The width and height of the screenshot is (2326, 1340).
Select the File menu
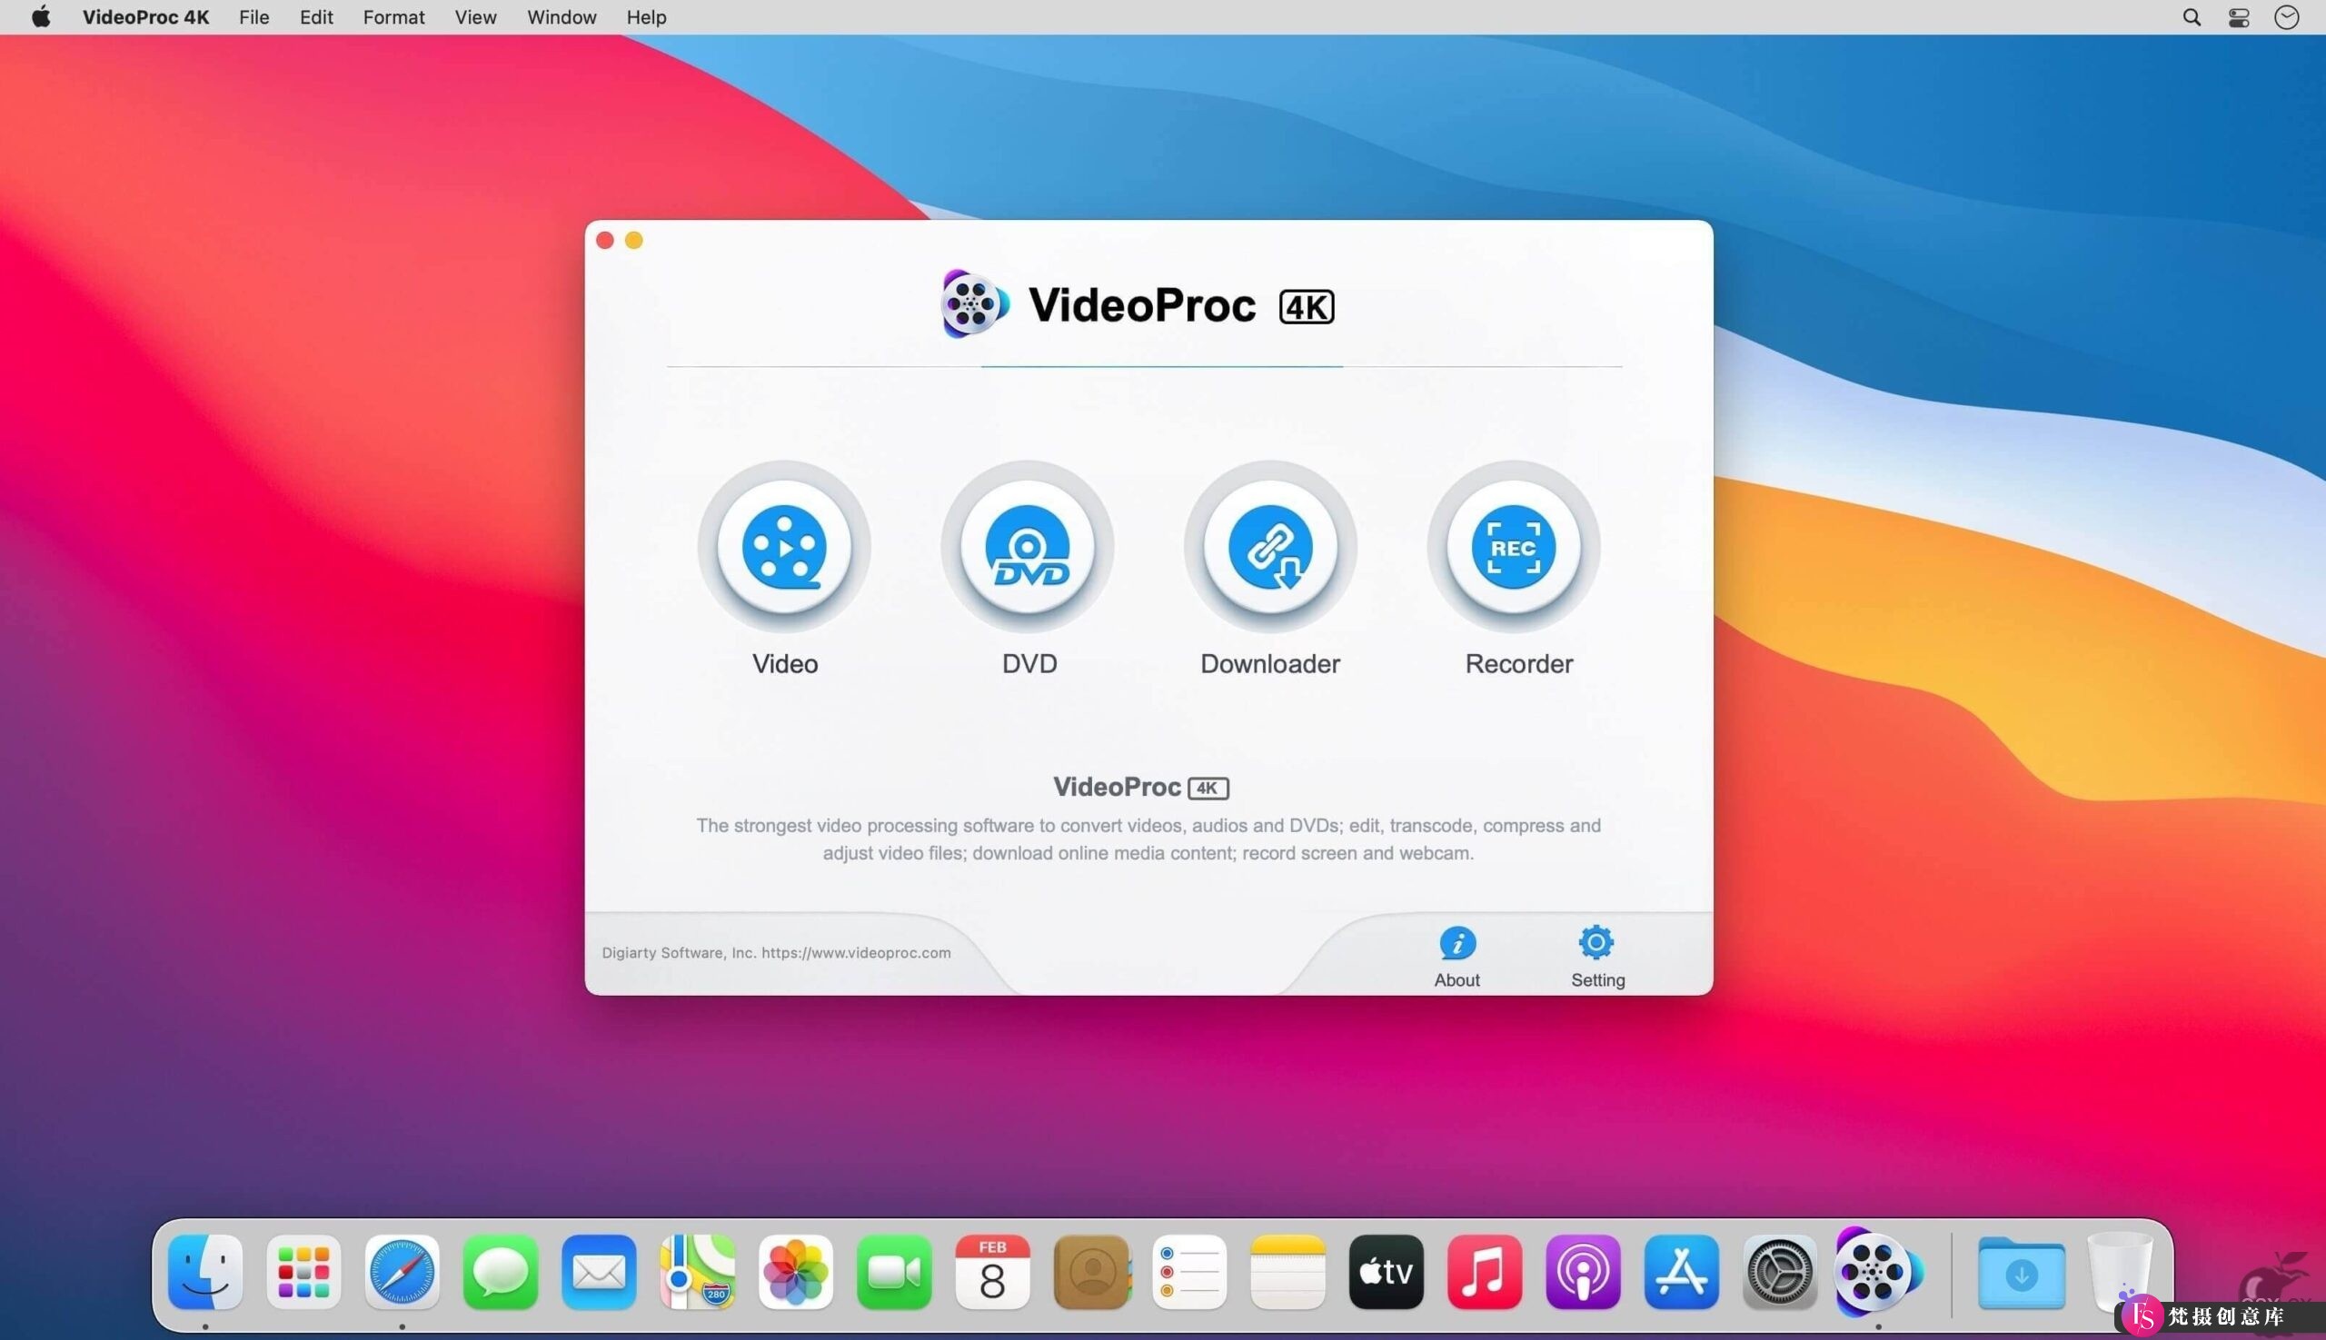point(253,17)
